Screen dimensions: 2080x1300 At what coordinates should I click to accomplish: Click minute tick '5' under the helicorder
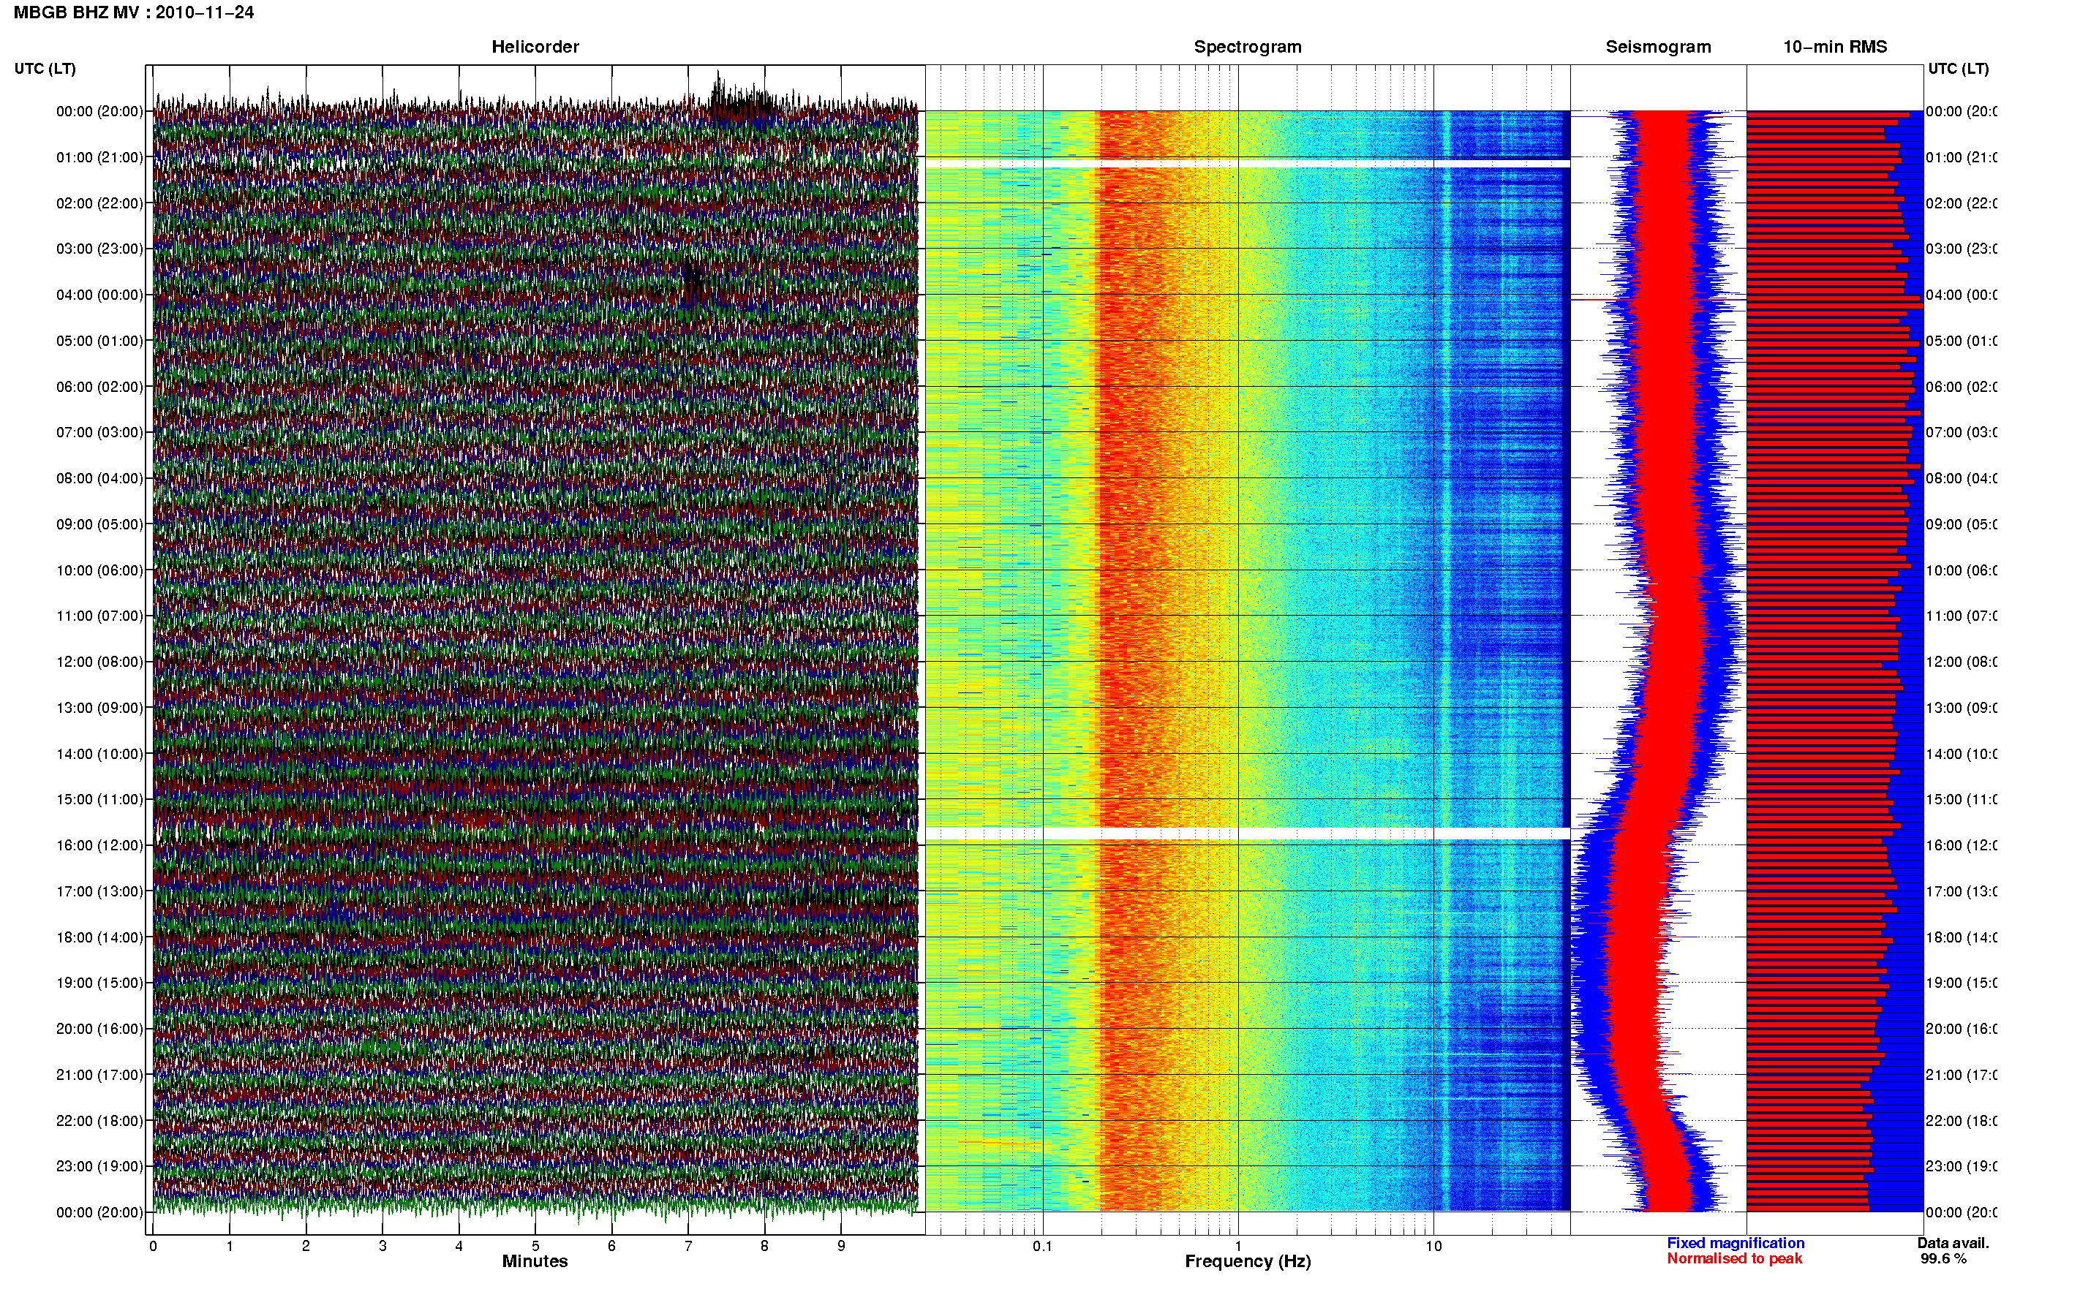click(x=535, y=1246)
